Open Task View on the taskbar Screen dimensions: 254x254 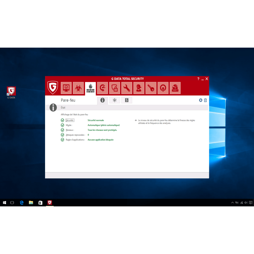(x=12, y=203)
